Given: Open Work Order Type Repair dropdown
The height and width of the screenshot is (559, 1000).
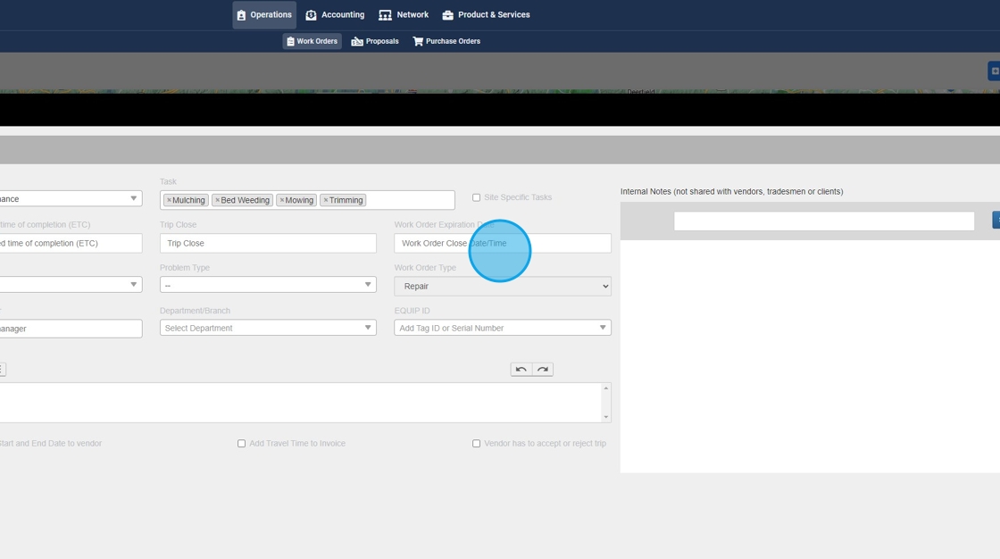Looking at the screenshot, I should point(503,287).
